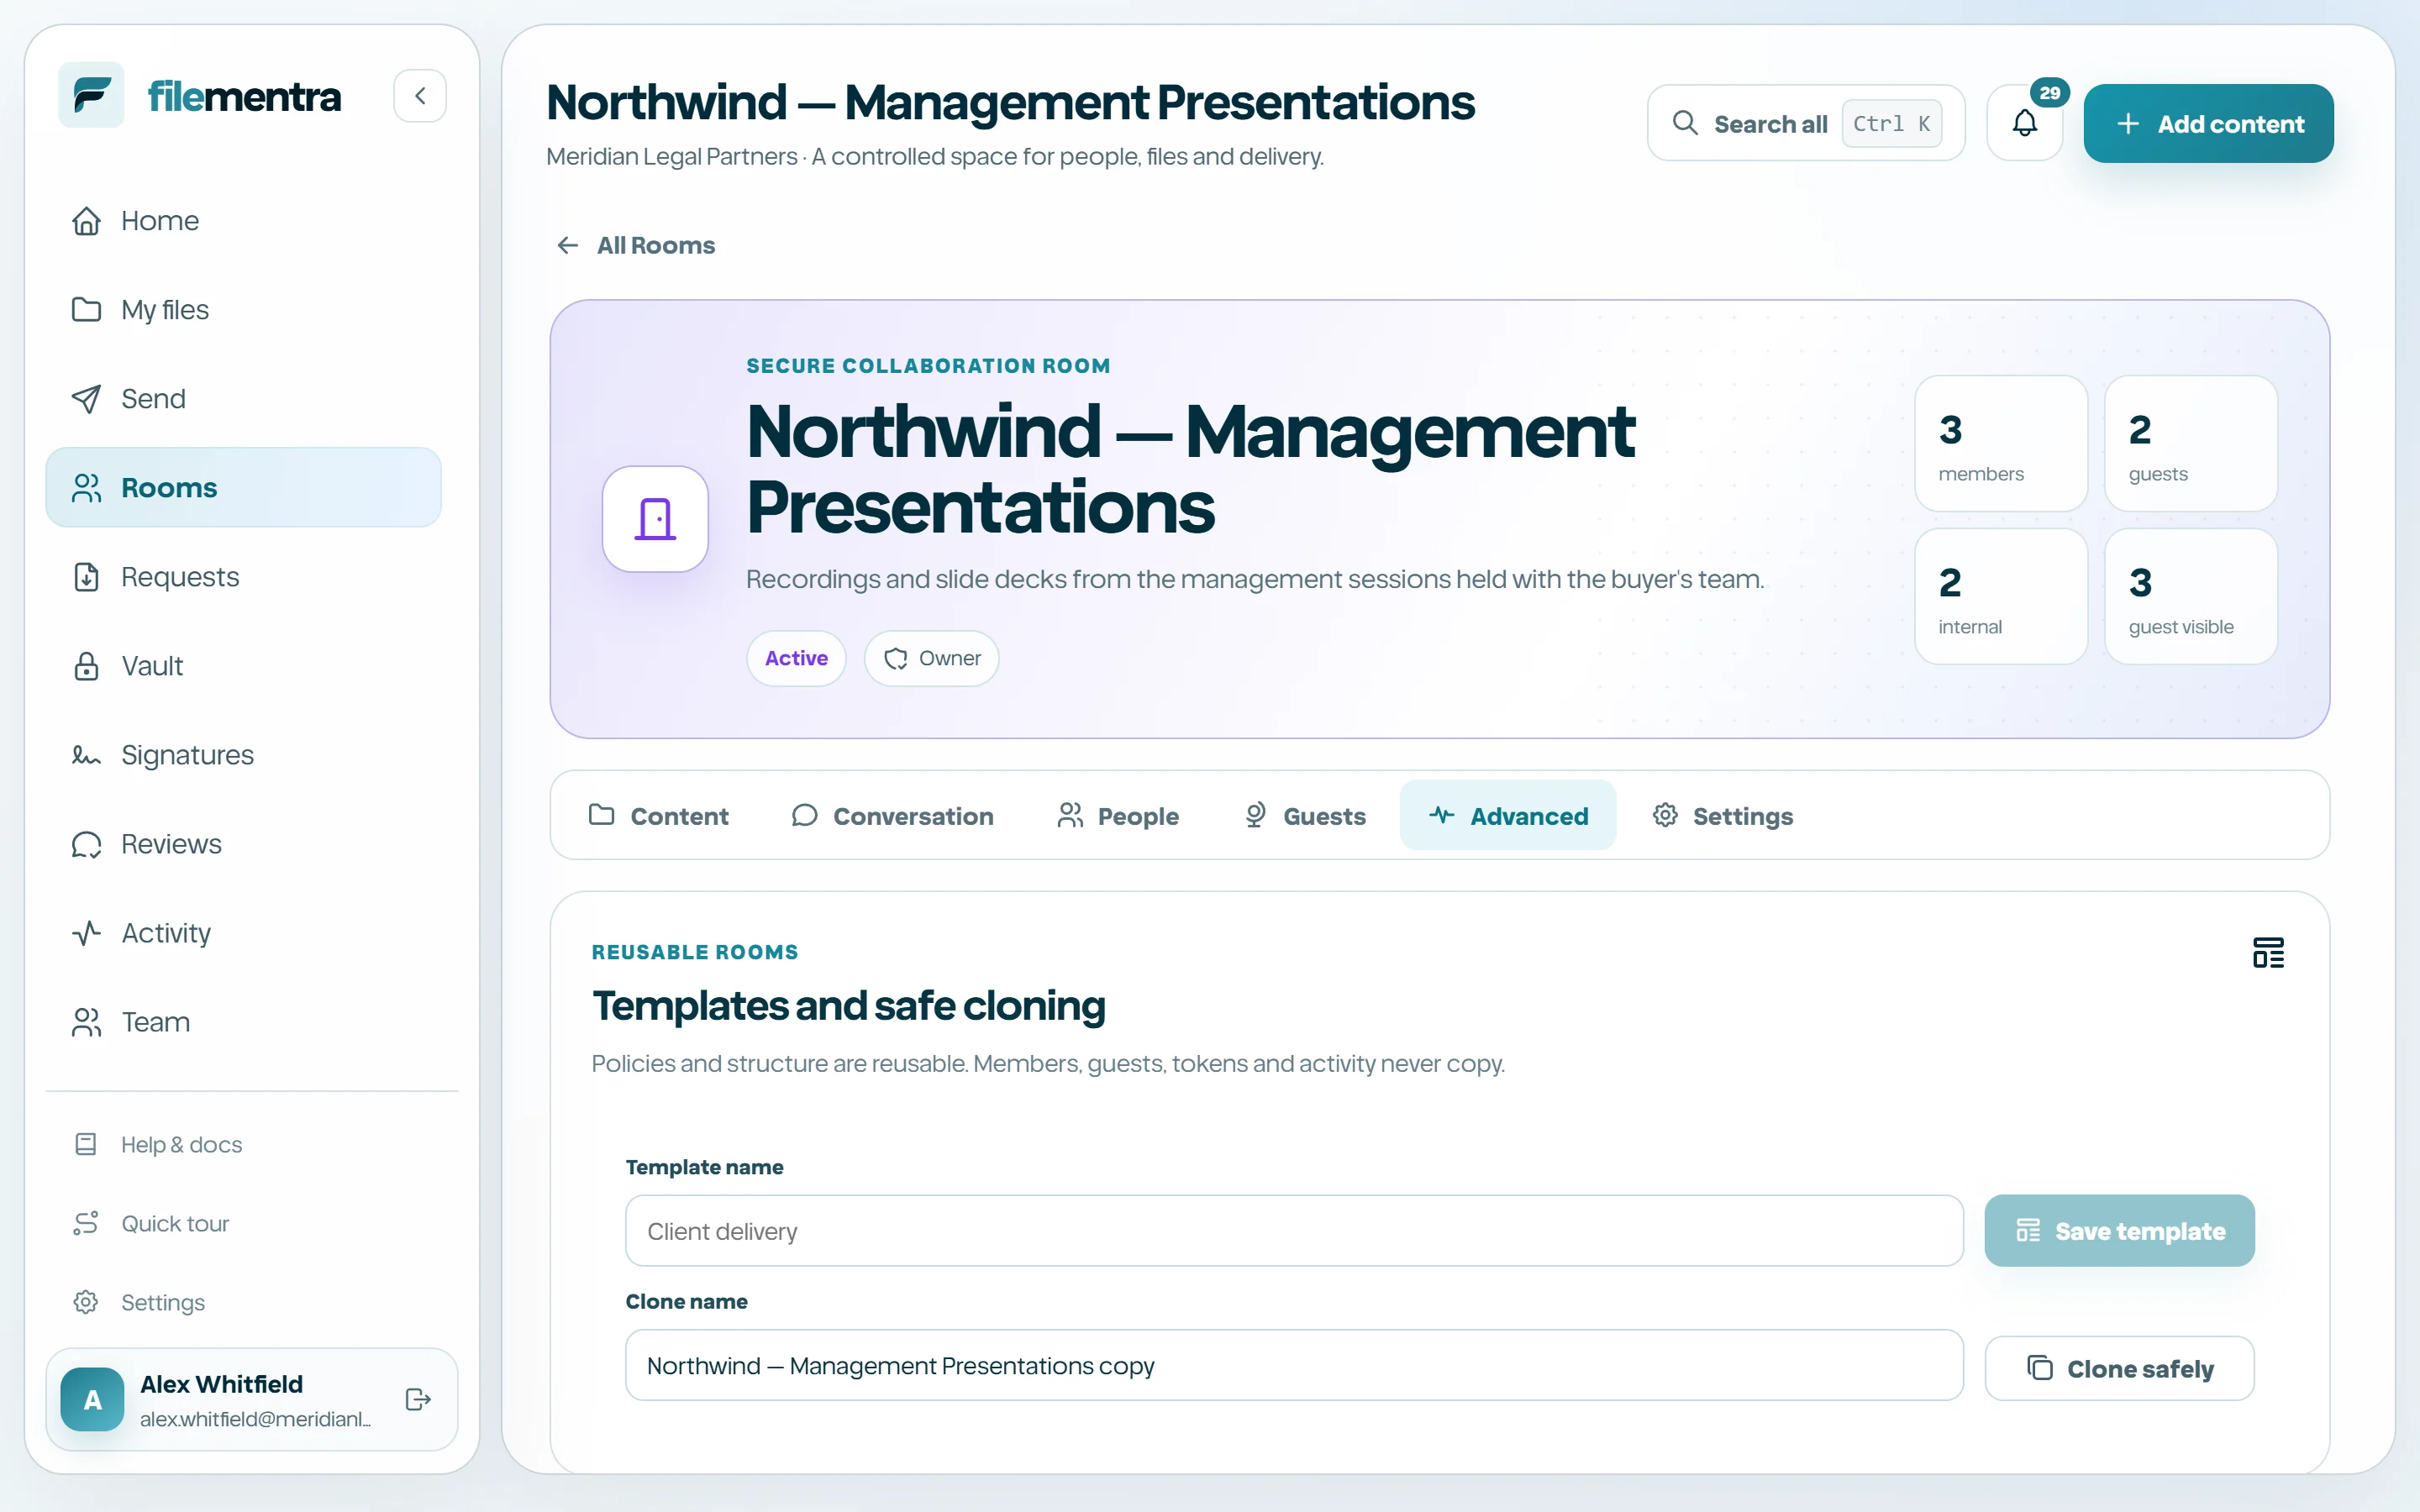Open Reviews from the sidebar

click(243, 843)
